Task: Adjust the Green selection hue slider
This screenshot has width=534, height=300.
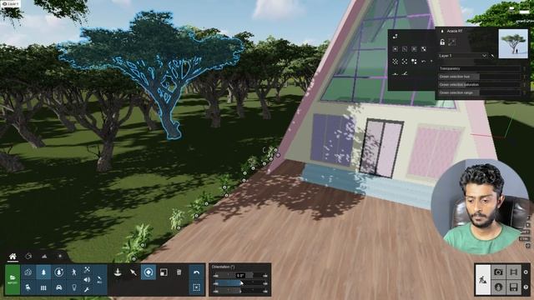Action: [479, 77]
